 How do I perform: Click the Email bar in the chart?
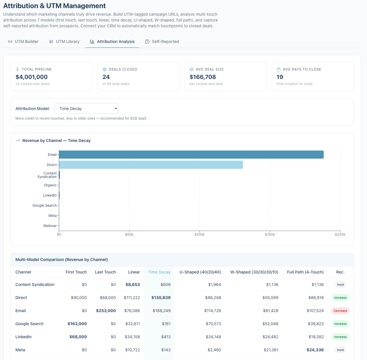click(189, 154)
